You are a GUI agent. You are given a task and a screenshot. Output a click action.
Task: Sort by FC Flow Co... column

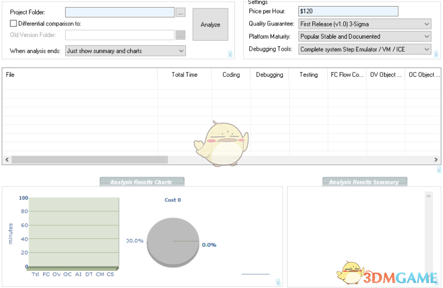click(347, 75)
